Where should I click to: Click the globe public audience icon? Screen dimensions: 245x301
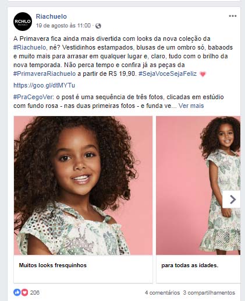point(98,26)
